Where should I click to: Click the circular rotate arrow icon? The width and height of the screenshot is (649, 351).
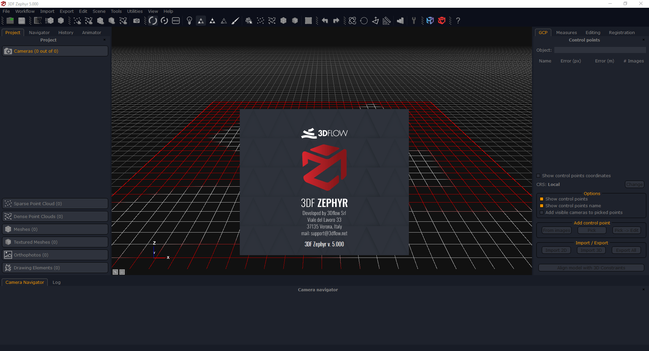click(x=364, y=21)
